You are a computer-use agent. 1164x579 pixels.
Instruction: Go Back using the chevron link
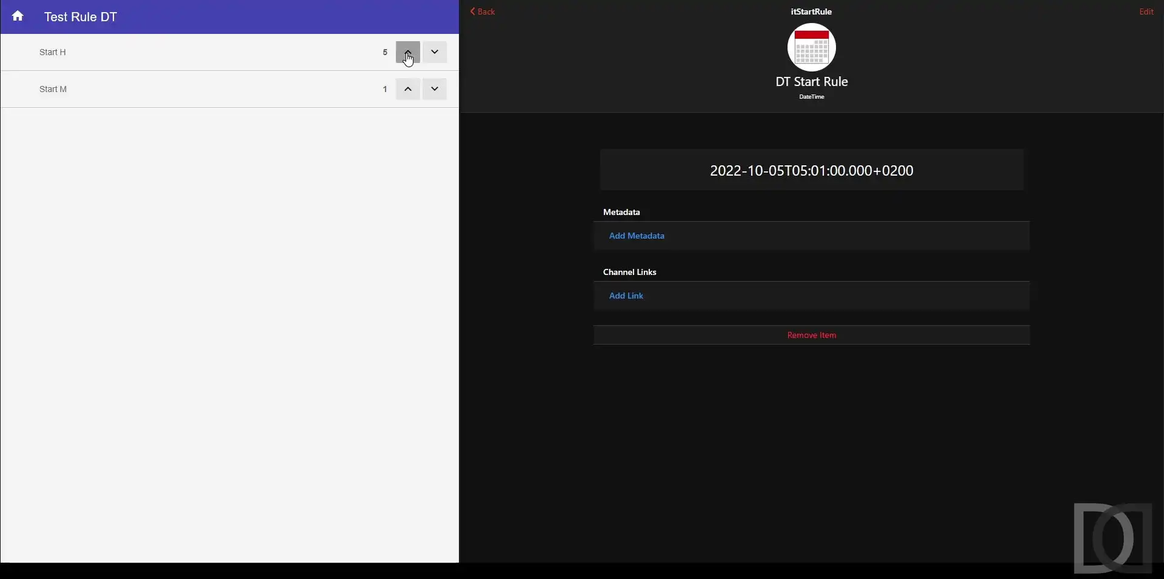point(483,12)
